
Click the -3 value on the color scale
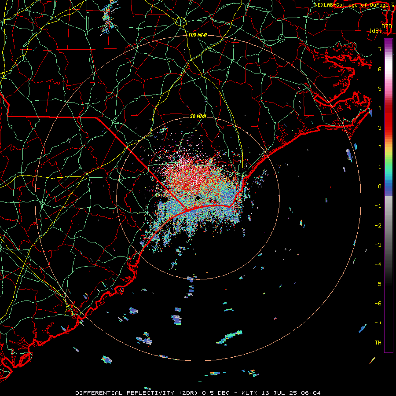tap(378, 245)
